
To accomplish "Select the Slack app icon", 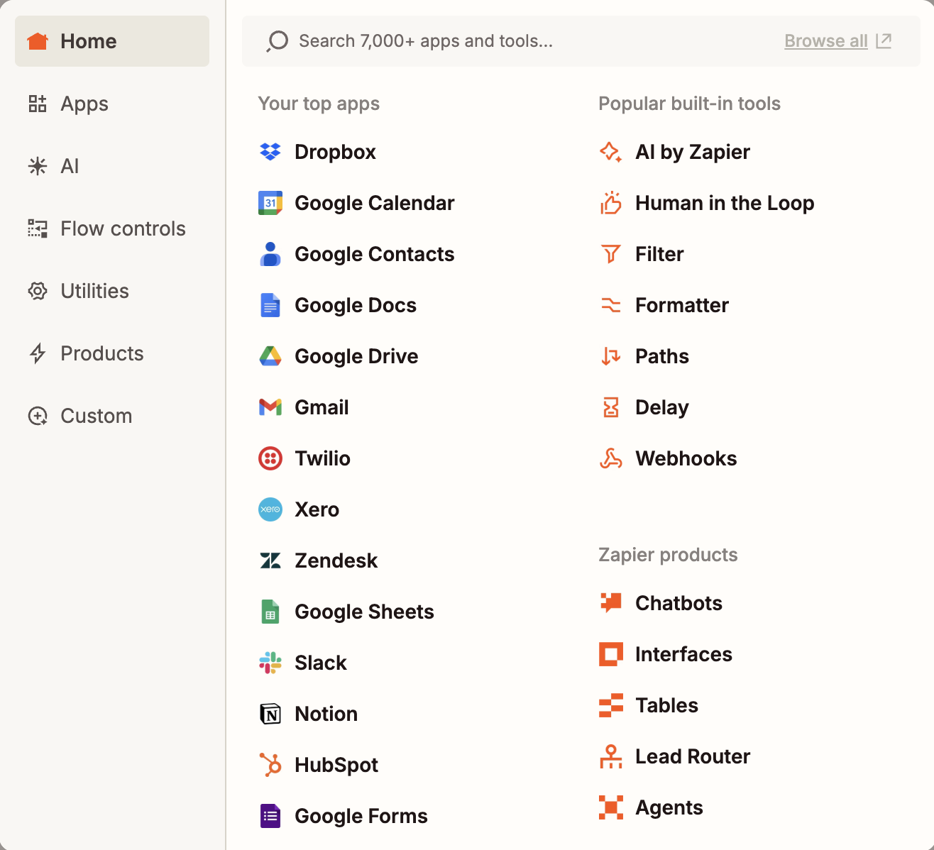I will coord(270,662).
